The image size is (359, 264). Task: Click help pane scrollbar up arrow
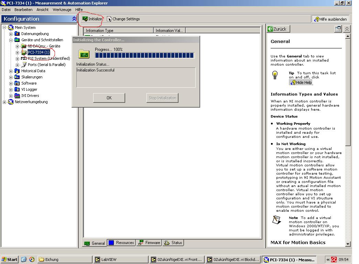[348, 36]
